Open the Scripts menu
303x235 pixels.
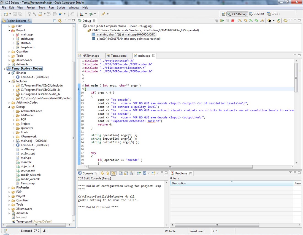61,7
